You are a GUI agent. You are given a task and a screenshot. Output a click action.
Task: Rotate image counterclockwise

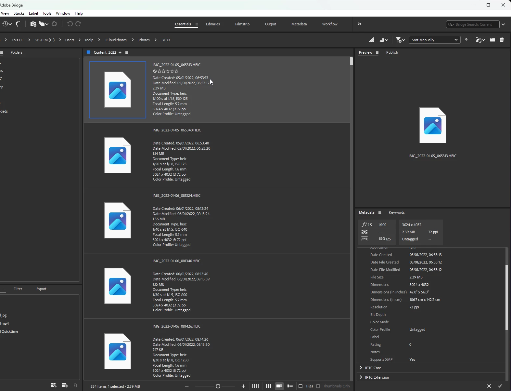pyautogui.click(x=70, y=24)
